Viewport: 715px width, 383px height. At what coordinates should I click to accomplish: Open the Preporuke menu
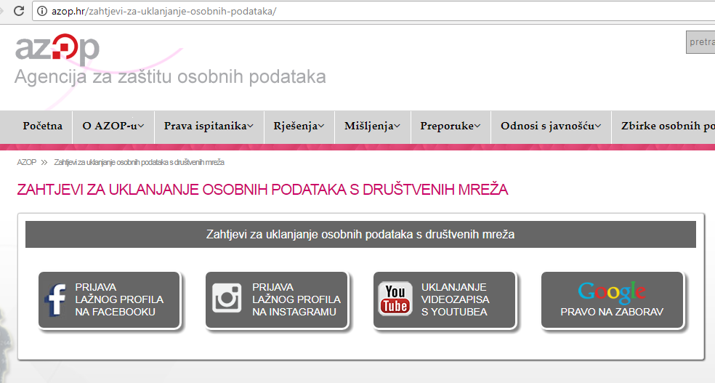[450, 126]
